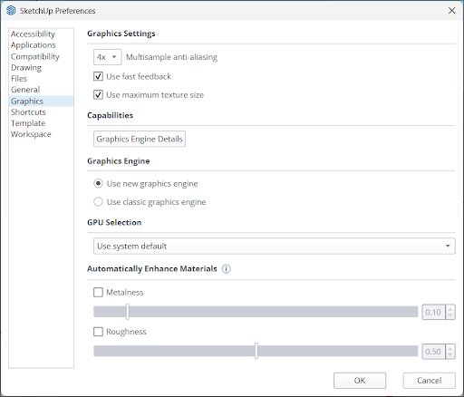Uncheck Use maximum texture size
Screen dimensions: 464x397
tap(98, 94)
